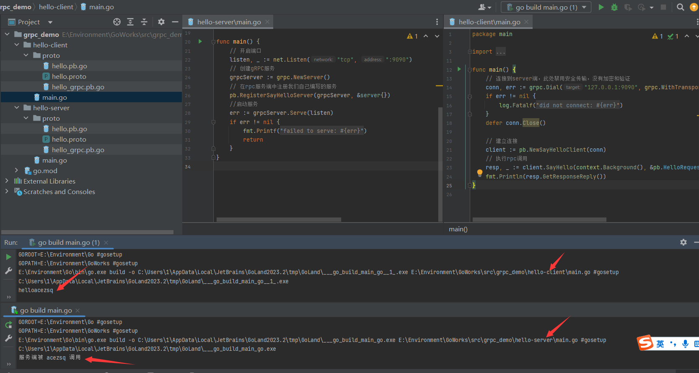
Task: Select opened file via crosshair icon
Action: pyautogui.click(x=117, y=22)
